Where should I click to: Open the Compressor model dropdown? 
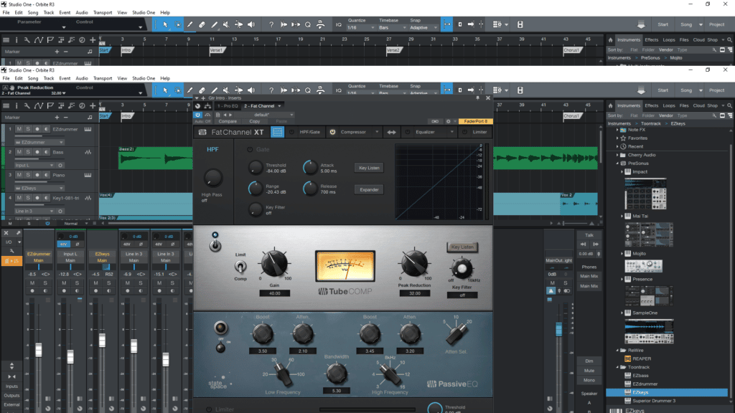pyautogui.click(x=376, y=132)
